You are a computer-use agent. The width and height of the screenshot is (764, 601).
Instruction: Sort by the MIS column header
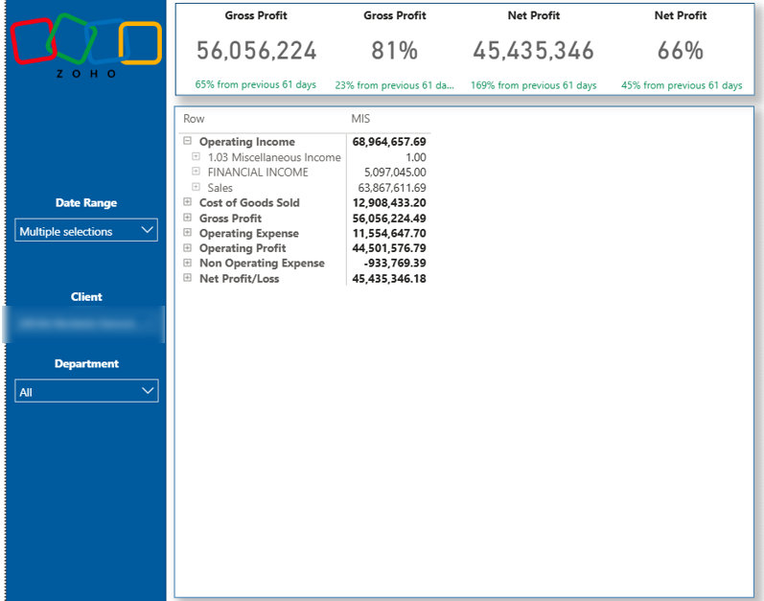[361, 119]
